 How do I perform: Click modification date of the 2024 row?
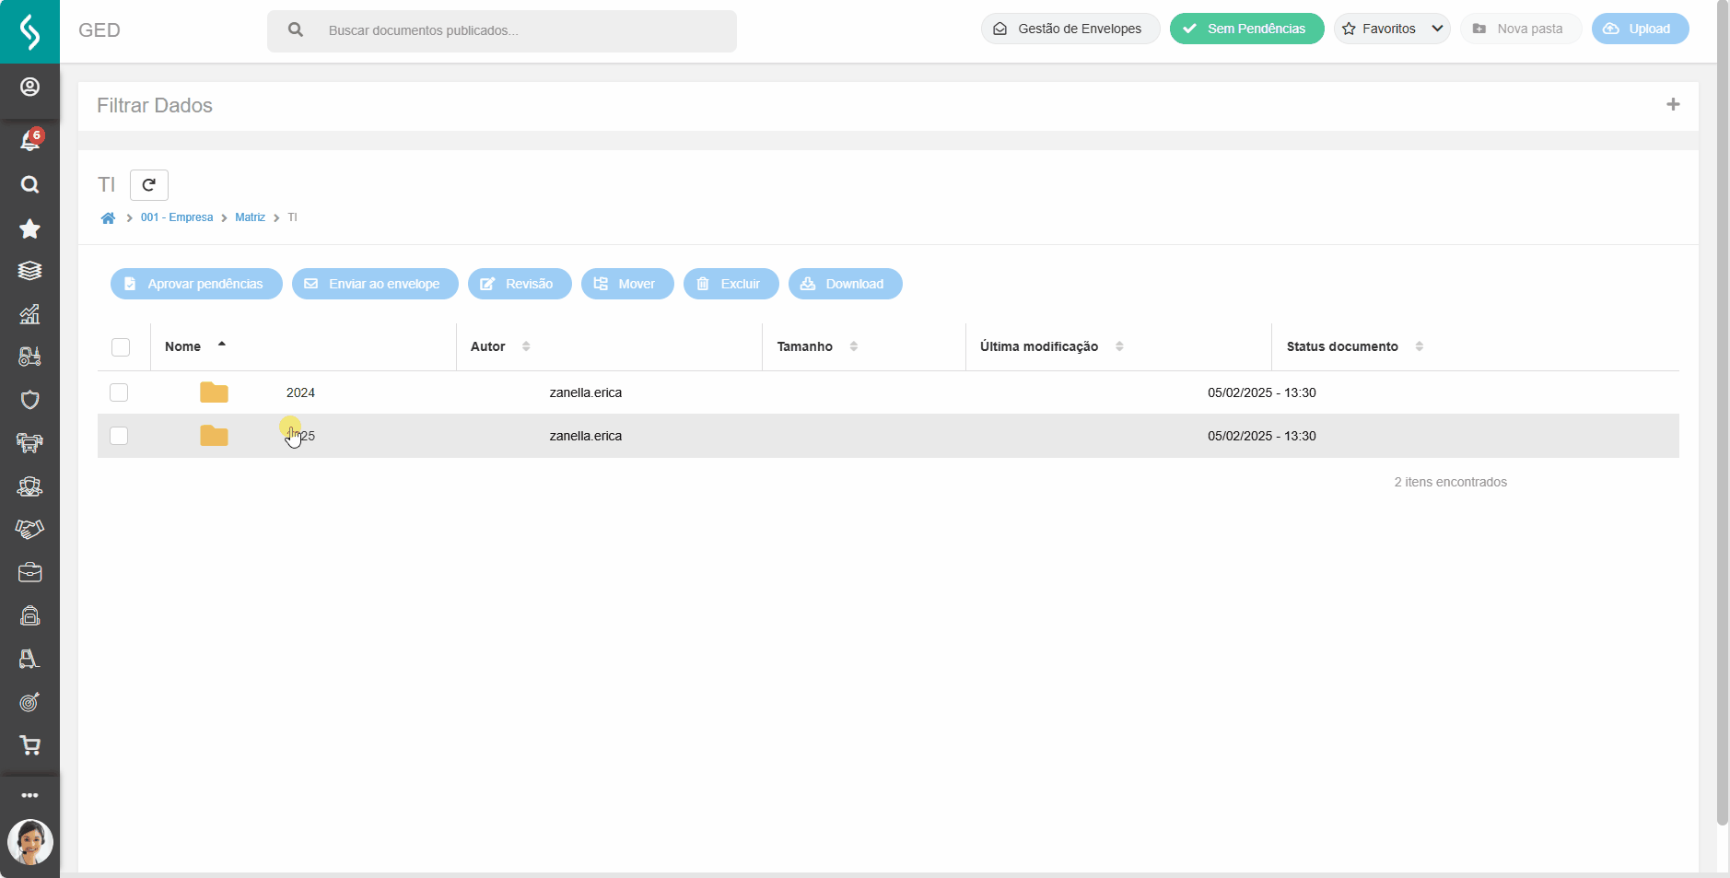[x=1262, y=392]
